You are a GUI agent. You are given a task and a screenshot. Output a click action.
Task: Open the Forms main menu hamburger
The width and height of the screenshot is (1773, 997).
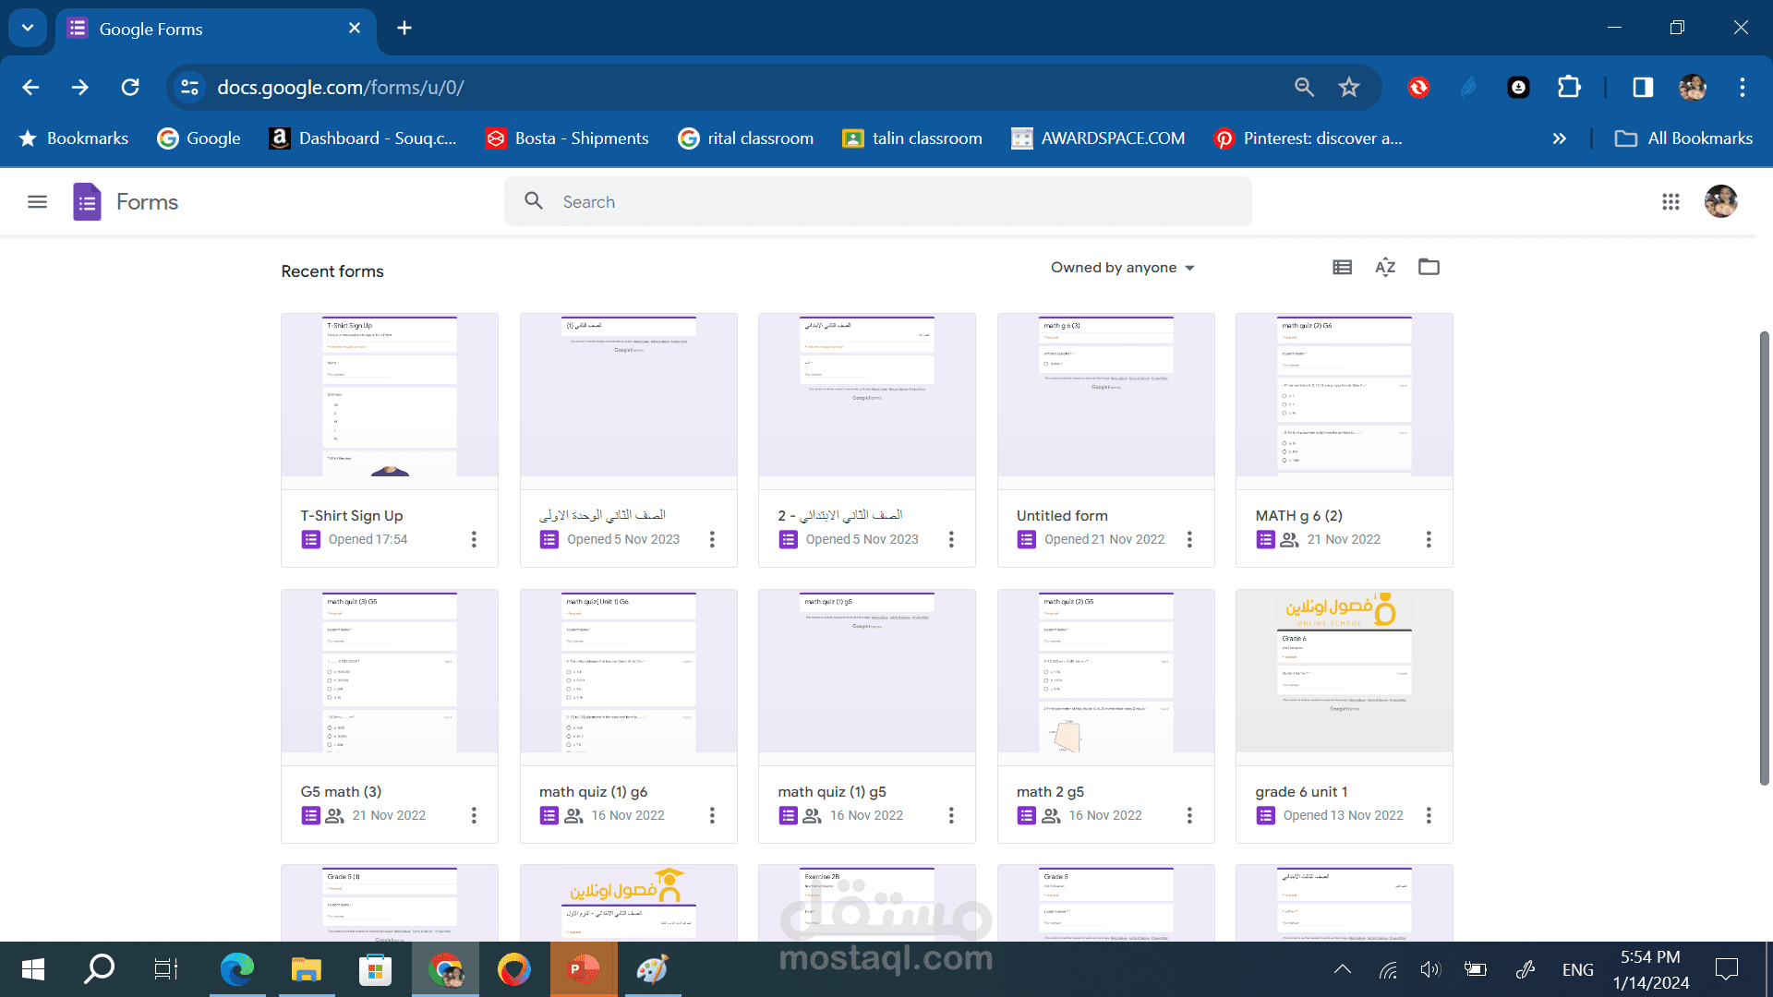(37, 201)
